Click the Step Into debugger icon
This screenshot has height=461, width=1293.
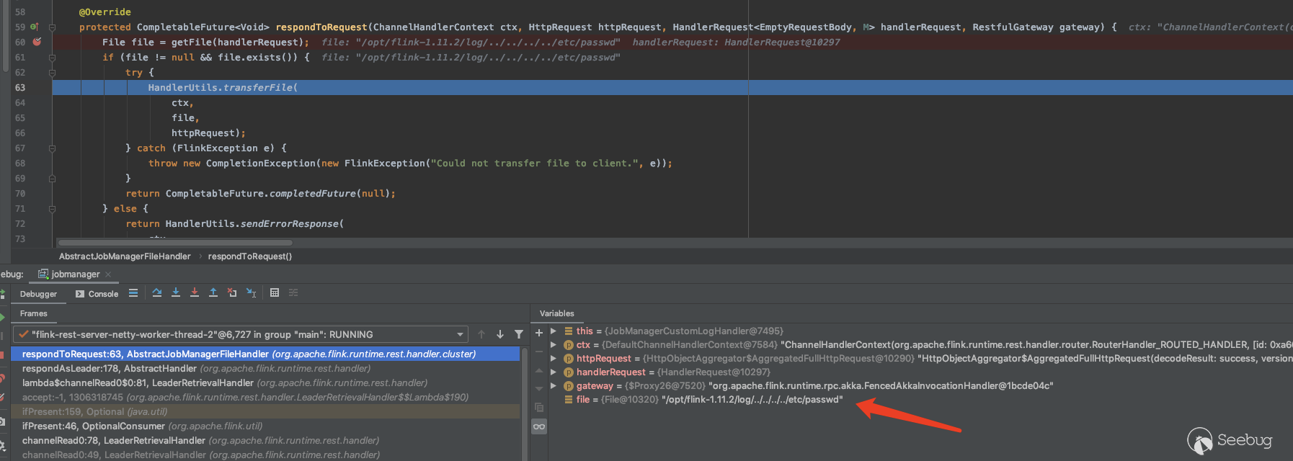coord(176,292)
